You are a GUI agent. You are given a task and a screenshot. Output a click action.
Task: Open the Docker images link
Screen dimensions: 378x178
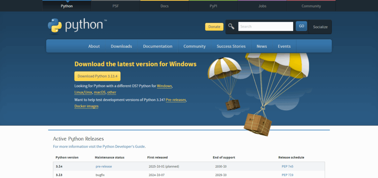(x=86, y=106)
